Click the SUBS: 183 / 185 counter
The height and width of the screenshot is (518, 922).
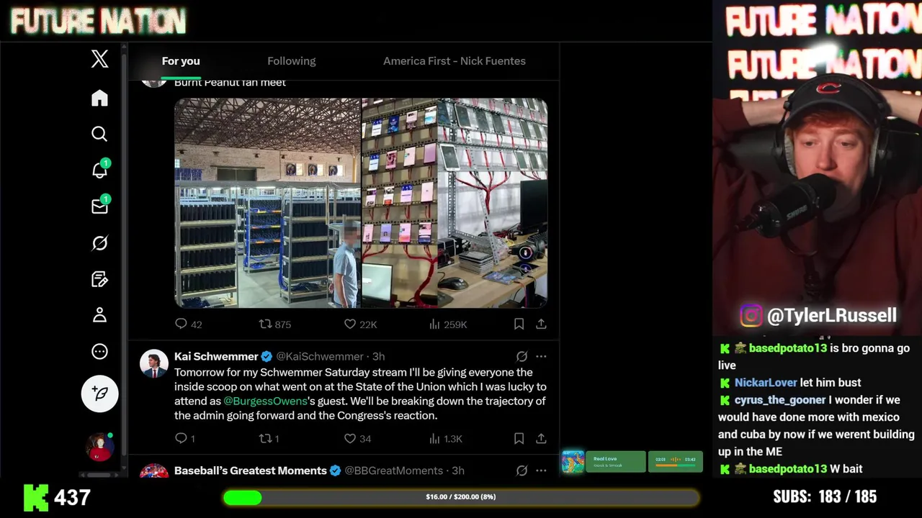click(825, 497)
